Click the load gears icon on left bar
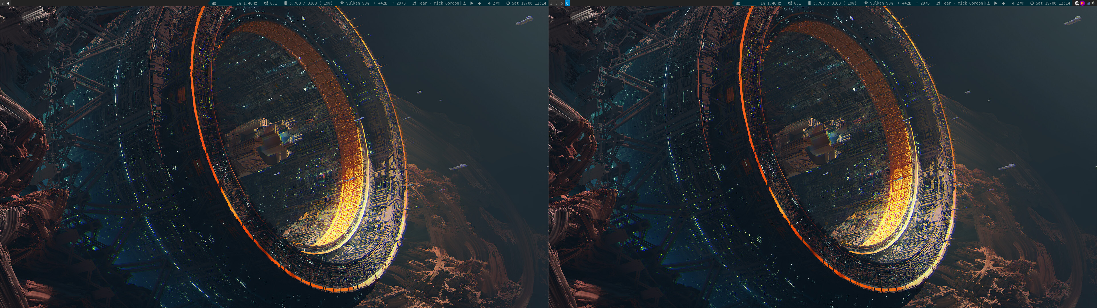The height and width of the screenshot is (308, 1097). 266,3
